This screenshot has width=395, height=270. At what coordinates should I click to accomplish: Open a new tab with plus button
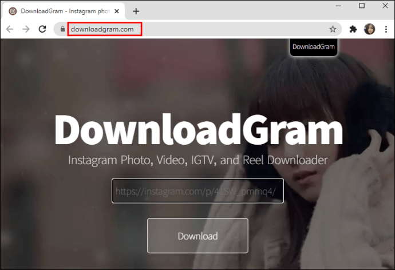coord(136,11)
